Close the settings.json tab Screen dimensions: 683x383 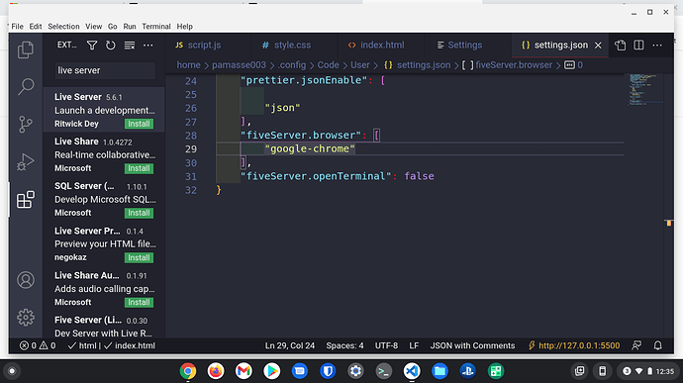tap(598, 46)
